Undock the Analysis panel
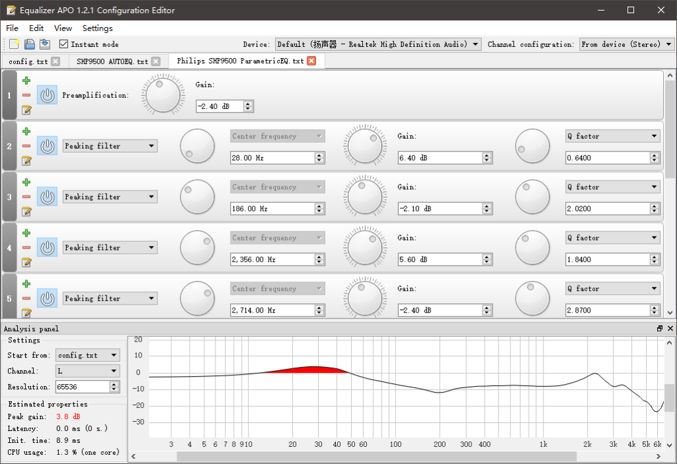Viewport: 677px width, 464px height. coord(659,329)
